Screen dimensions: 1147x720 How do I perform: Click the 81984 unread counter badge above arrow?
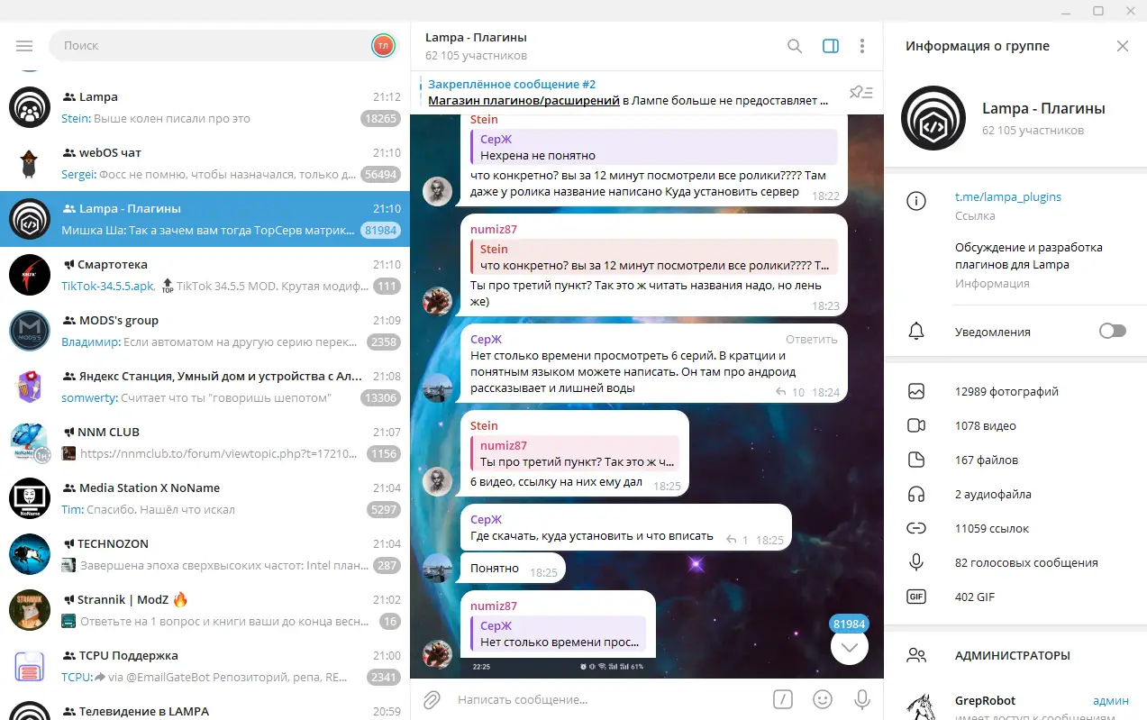pos(849,624)
